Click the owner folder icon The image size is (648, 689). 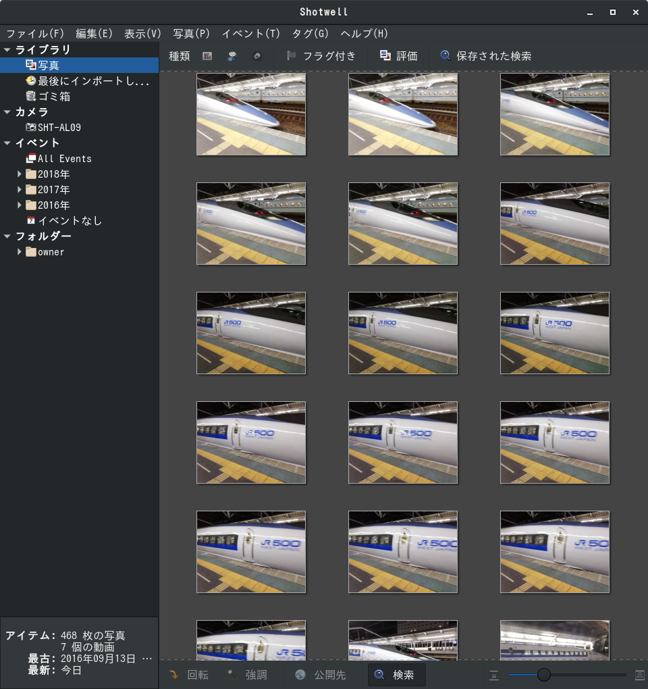tap(31, 252)
